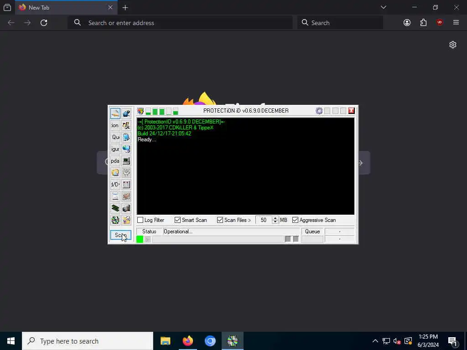This screenshot has height=350, width=467.
Task: Enable the Log Filter checkbox
Action: point(140,220)
